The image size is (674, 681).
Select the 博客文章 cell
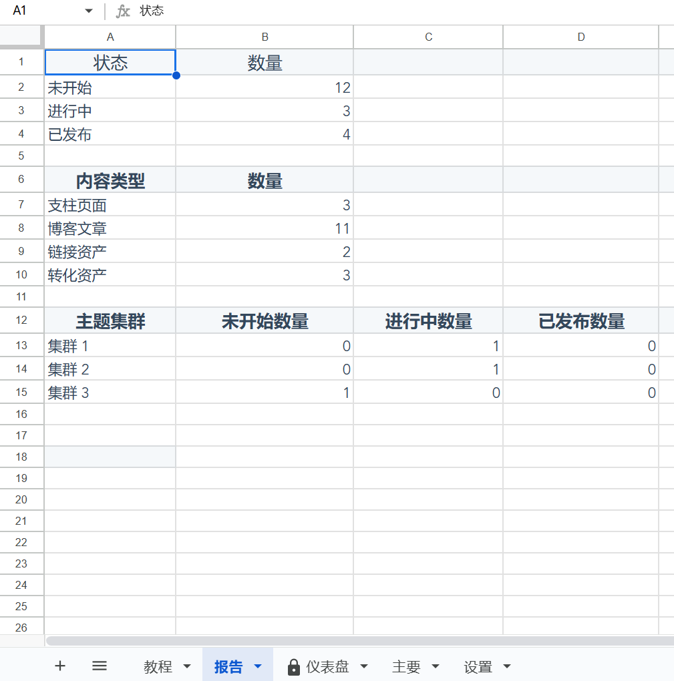[110, 229]
